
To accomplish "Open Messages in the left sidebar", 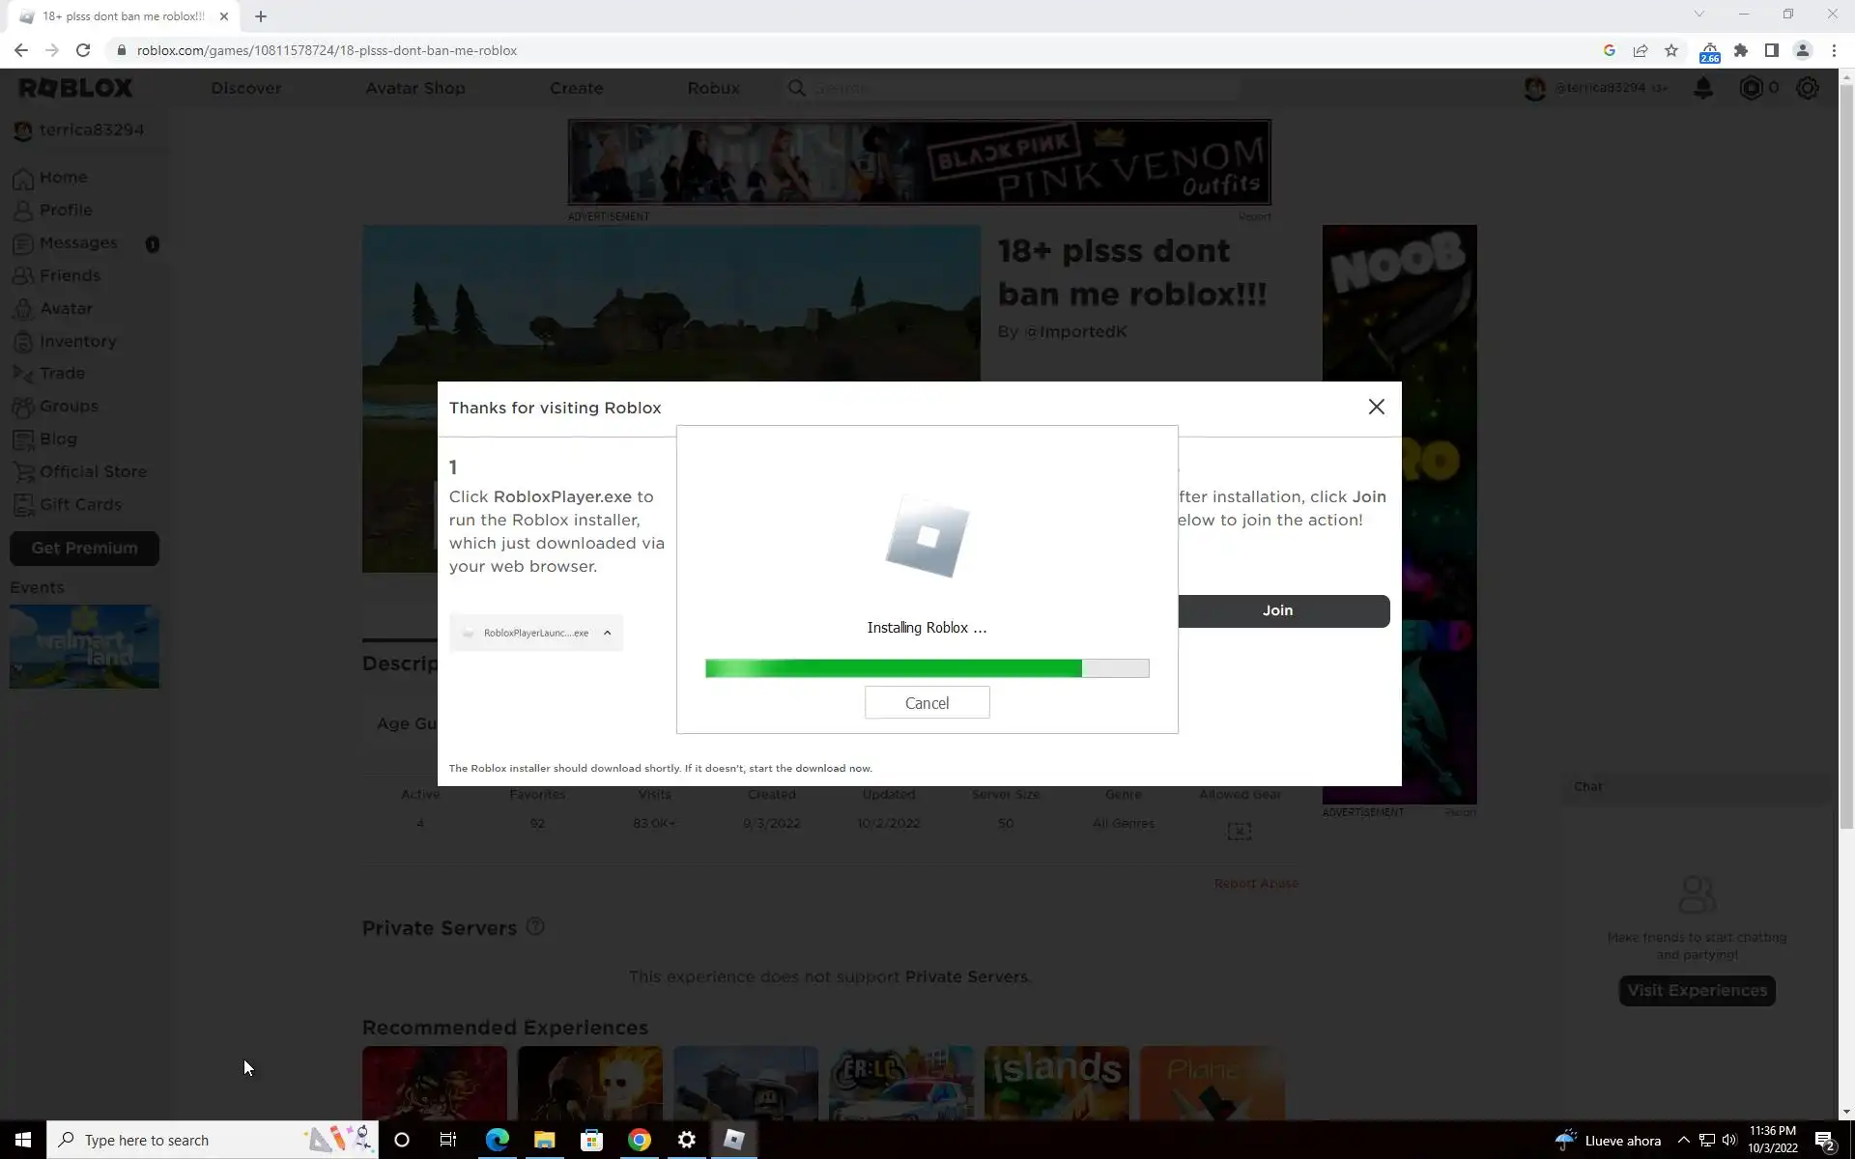I will click(78, 243).
